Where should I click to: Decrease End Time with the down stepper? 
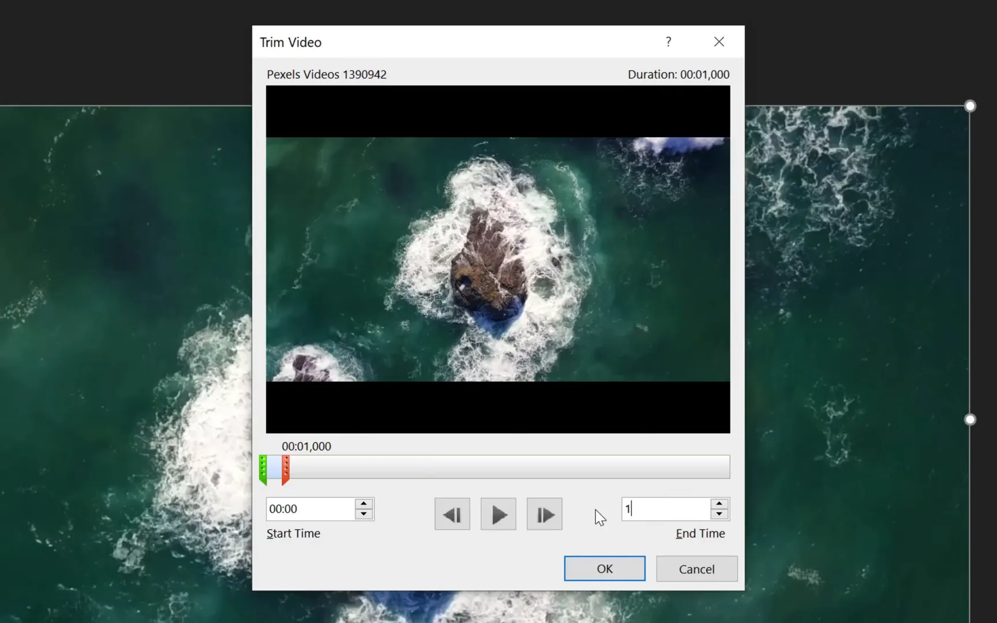[x=719, y=514]
